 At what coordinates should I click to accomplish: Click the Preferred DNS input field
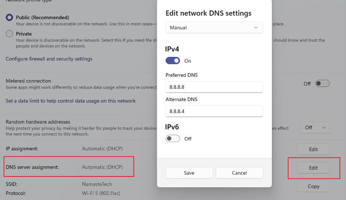click(214, 87)
